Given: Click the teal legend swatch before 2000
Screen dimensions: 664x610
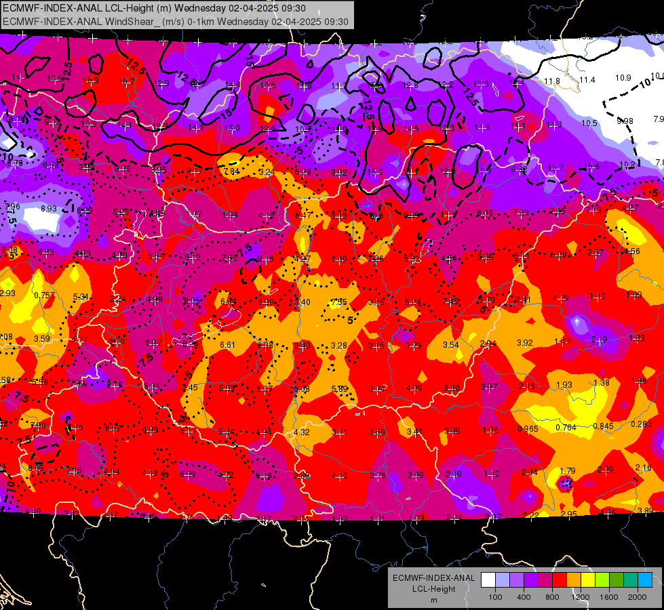Looking at the screenshot, I should 631,580.
